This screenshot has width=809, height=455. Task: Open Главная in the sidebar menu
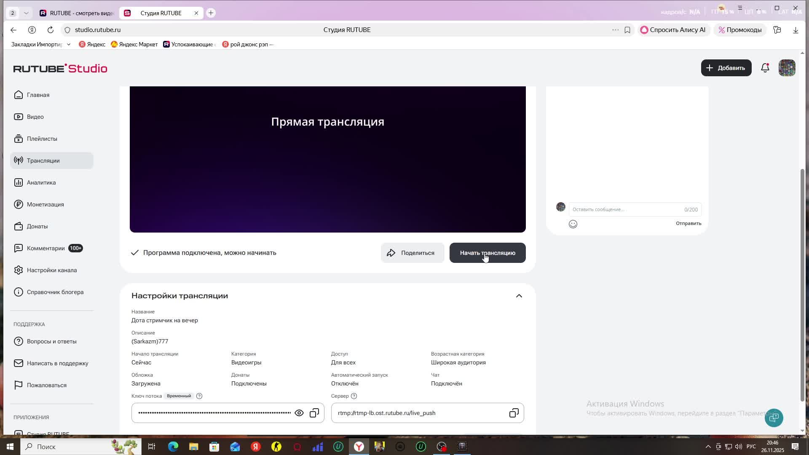(x=38, y=95)
